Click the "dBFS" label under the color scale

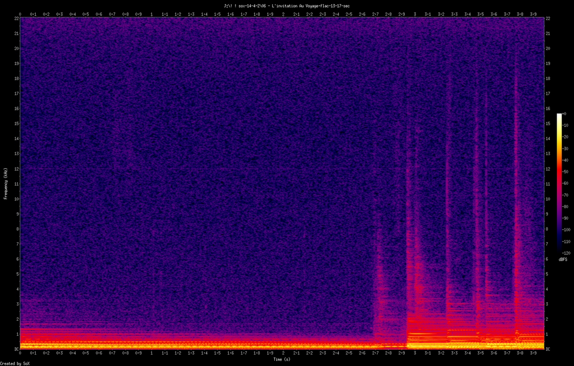(563, 259)
